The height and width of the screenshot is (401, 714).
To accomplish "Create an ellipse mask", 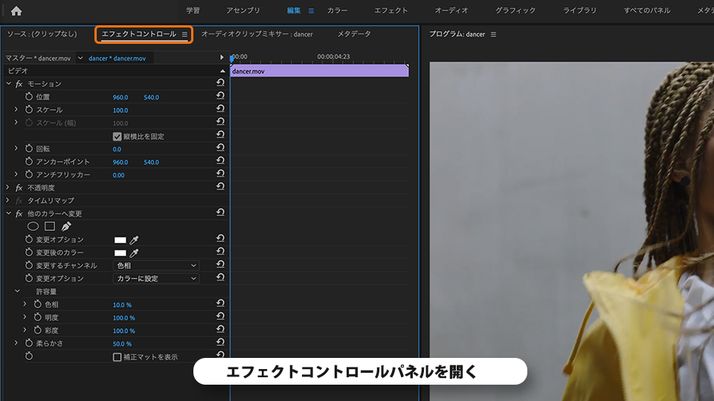I will click(33, 226).
